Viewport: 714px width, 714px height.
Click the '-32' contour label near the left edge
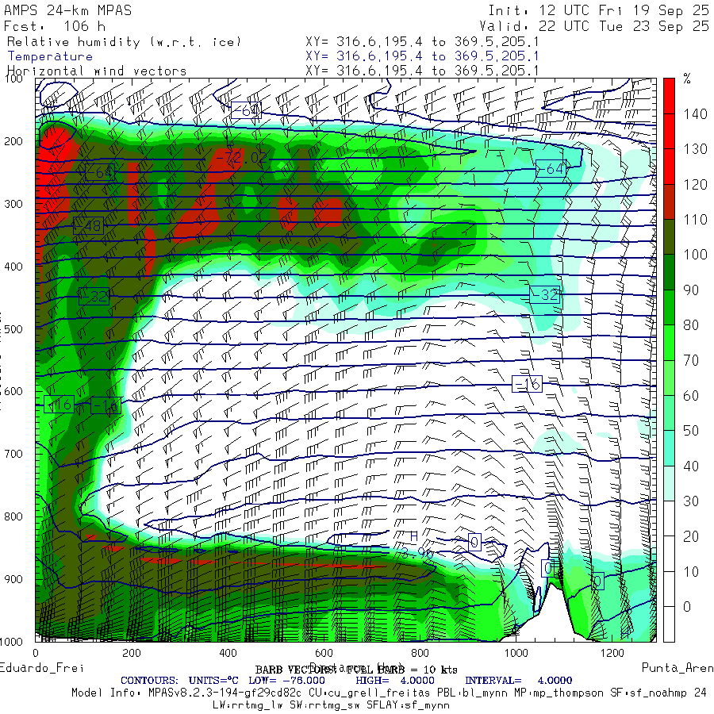94,297
